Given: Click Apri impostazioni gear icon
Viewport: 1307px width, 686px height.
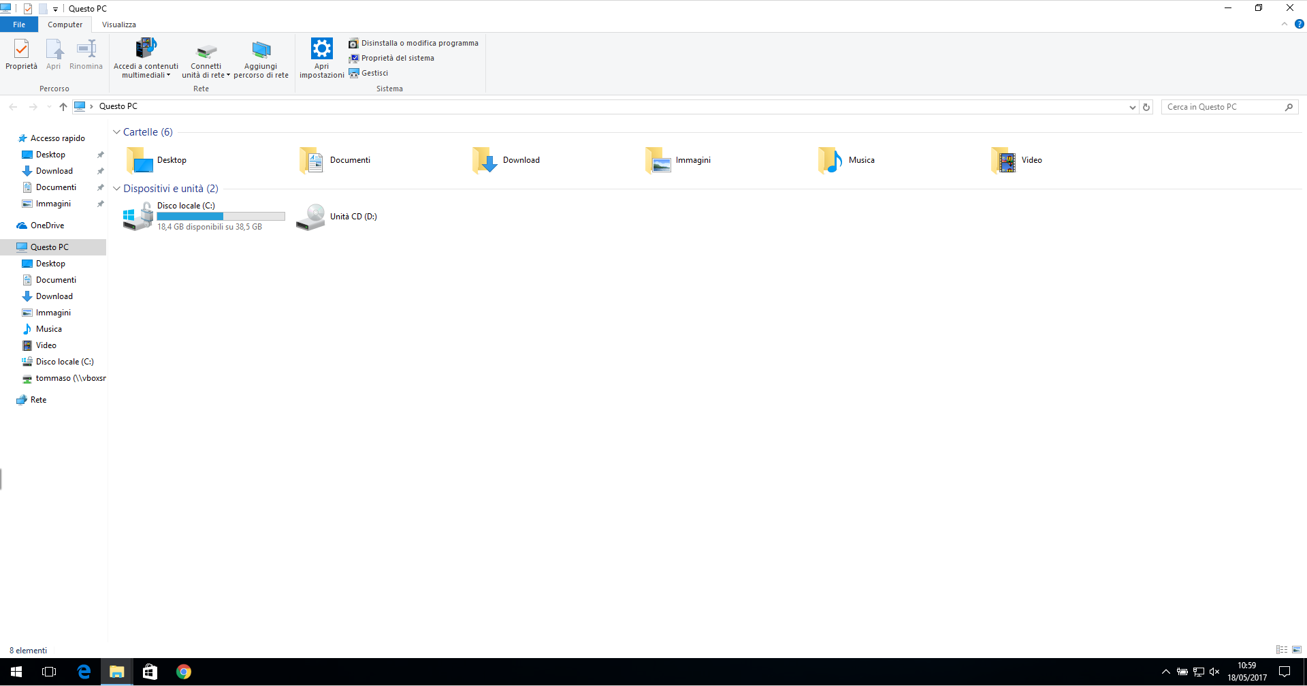Looking at the screenshot, I should (321, 49).
